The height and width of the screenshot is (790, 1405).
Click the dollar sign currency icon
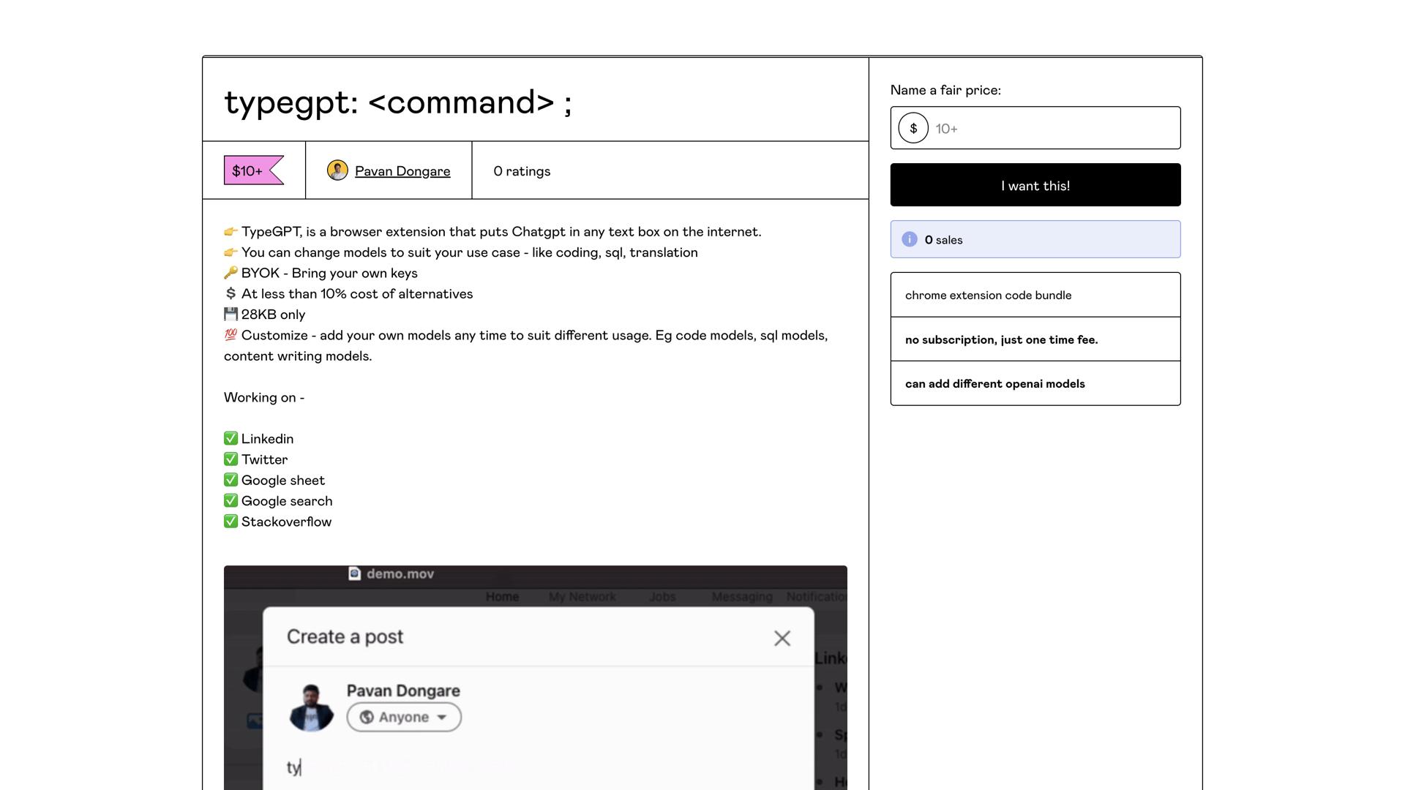913,128
